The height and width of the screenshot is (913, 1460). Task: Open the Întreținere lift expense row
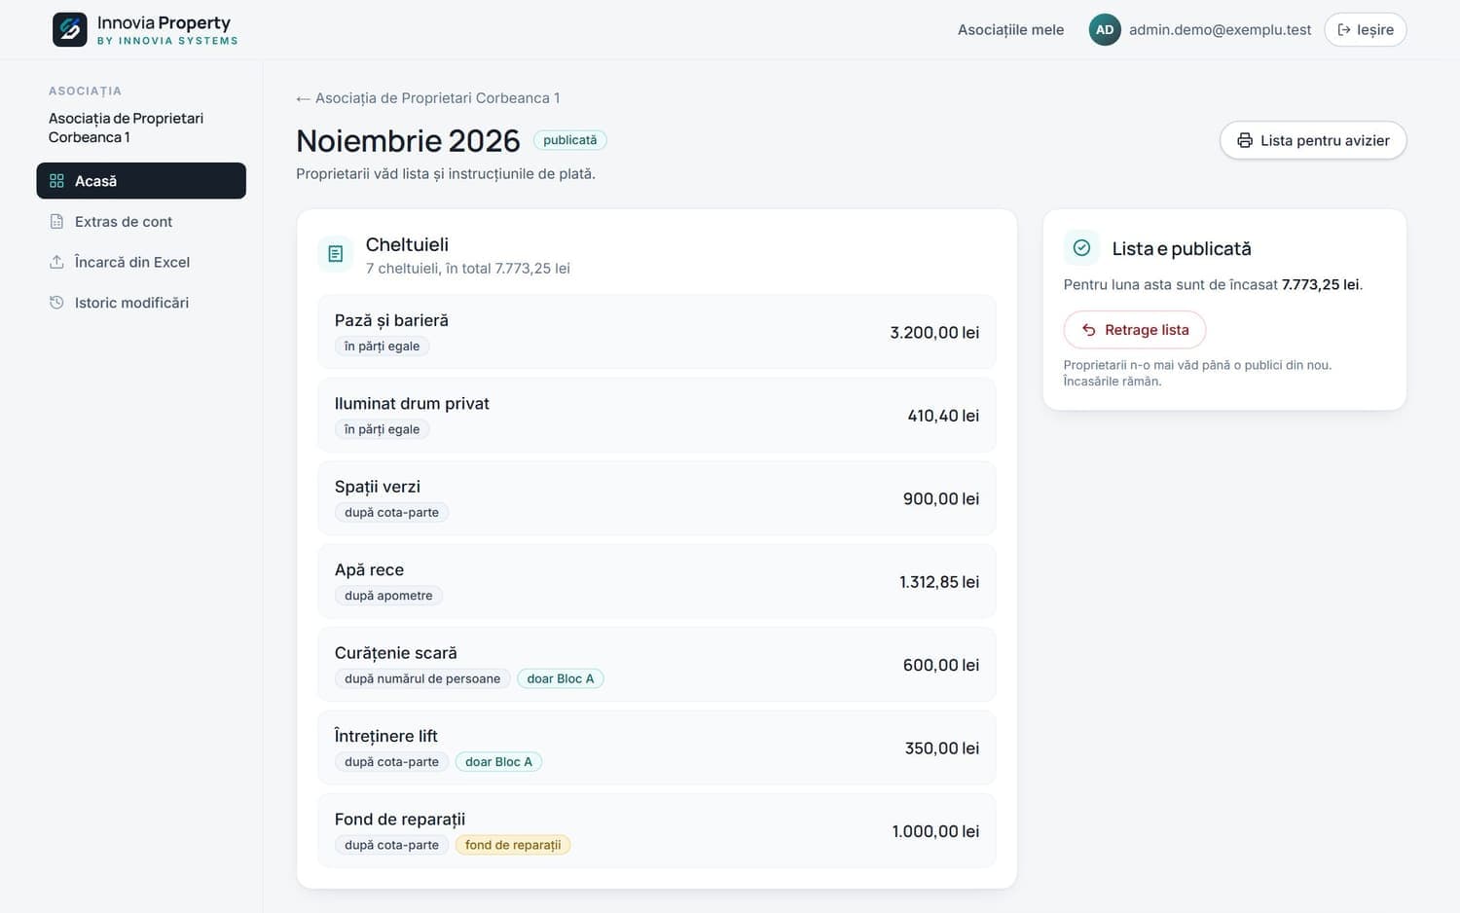(x=657, y=748)
